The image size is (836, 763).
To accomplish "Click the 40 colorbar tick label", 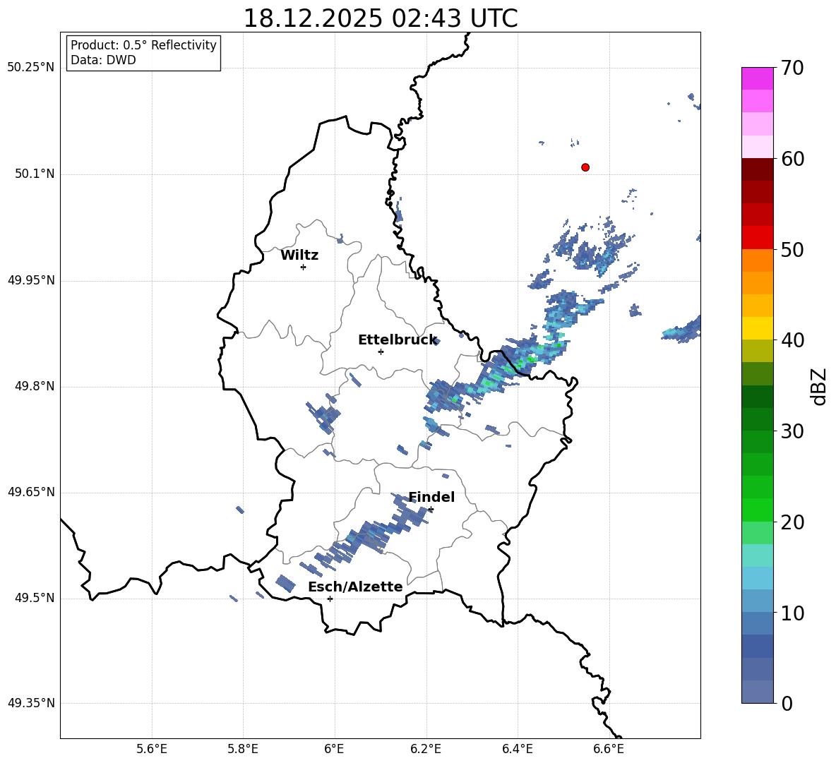I will click(x=792, y=340).
